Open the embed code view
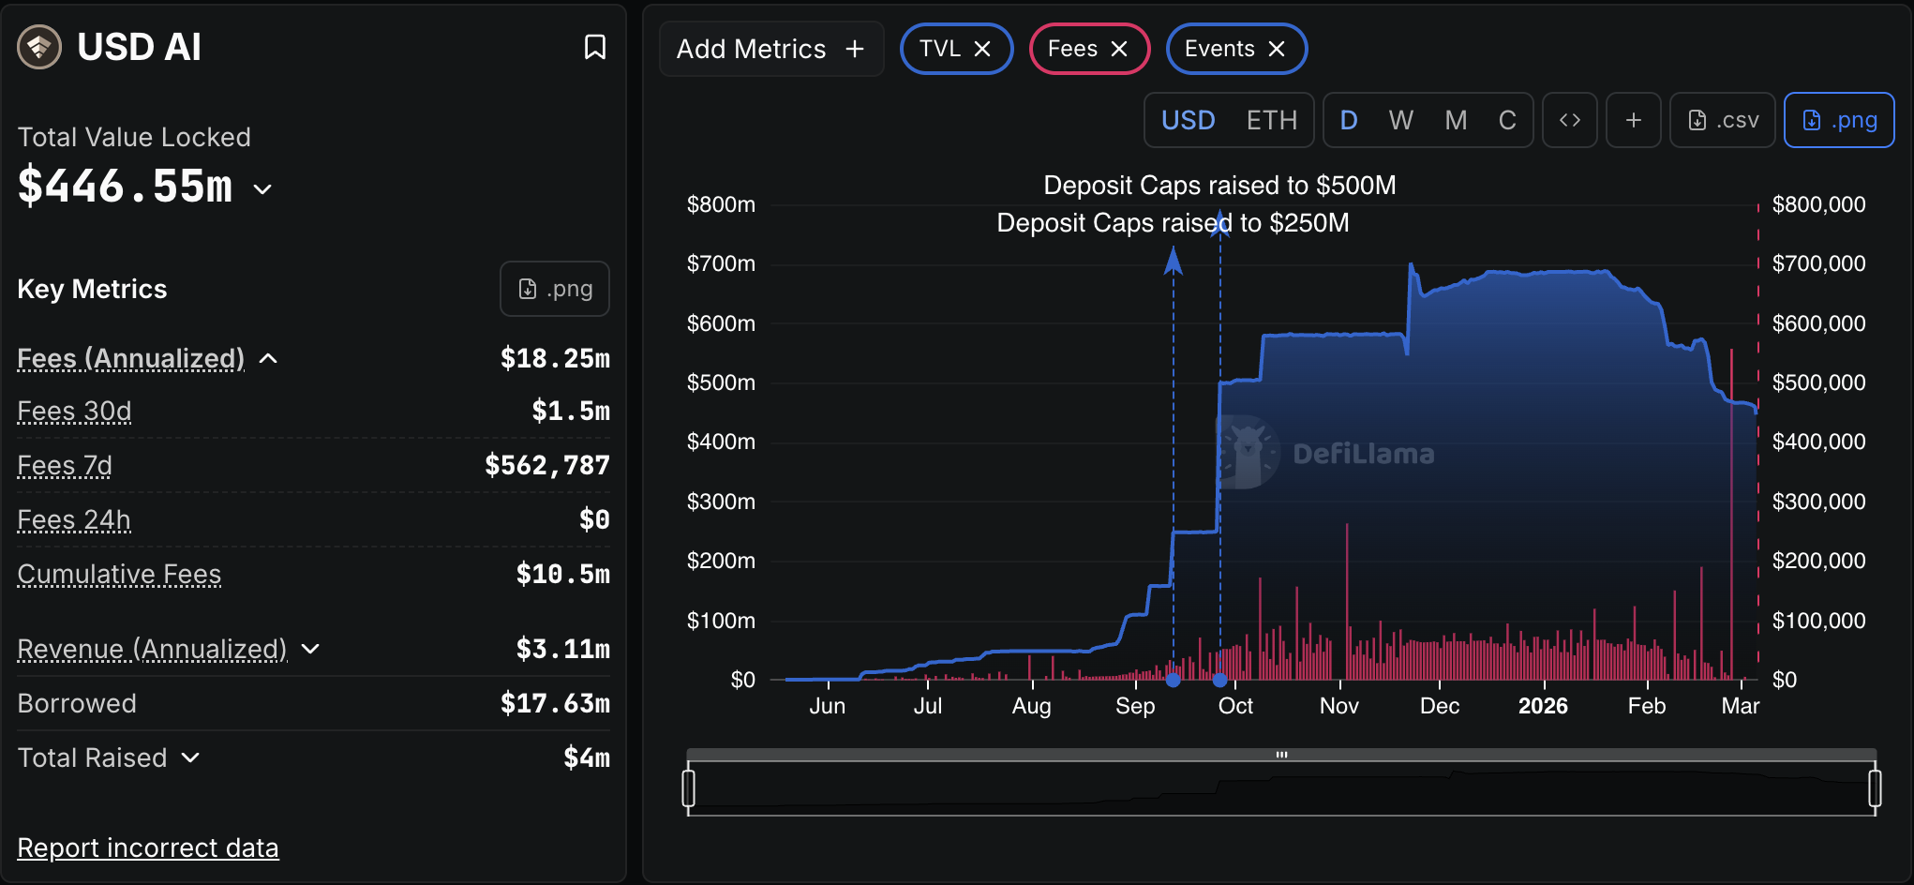Viewport: 1914px width, 885px height. pos(1569,120)
